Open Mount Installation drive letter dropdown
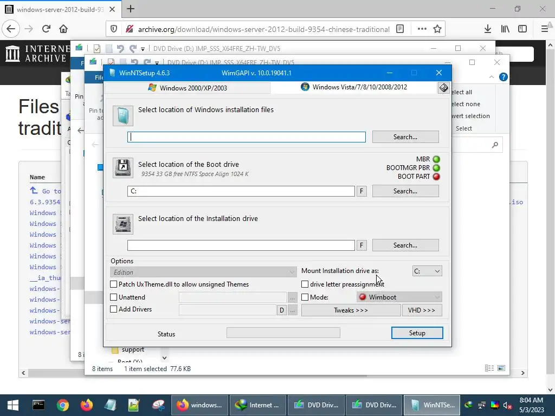This screenshot has width=555, height=416. click(x=427, y=271)
